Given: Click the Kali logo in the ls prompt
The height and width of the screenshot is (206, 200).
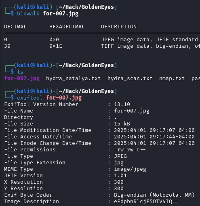Looking at the screenshot, I should [33, 65].
